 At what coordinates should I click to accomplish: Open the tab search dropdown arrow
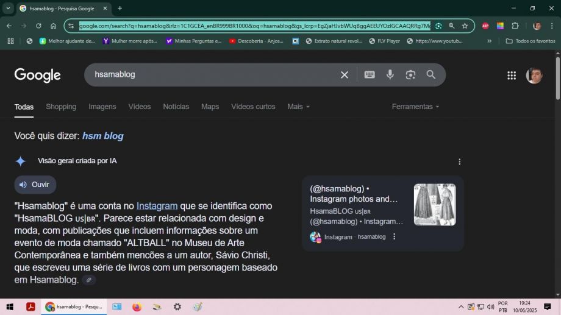(x=8, y=8)
